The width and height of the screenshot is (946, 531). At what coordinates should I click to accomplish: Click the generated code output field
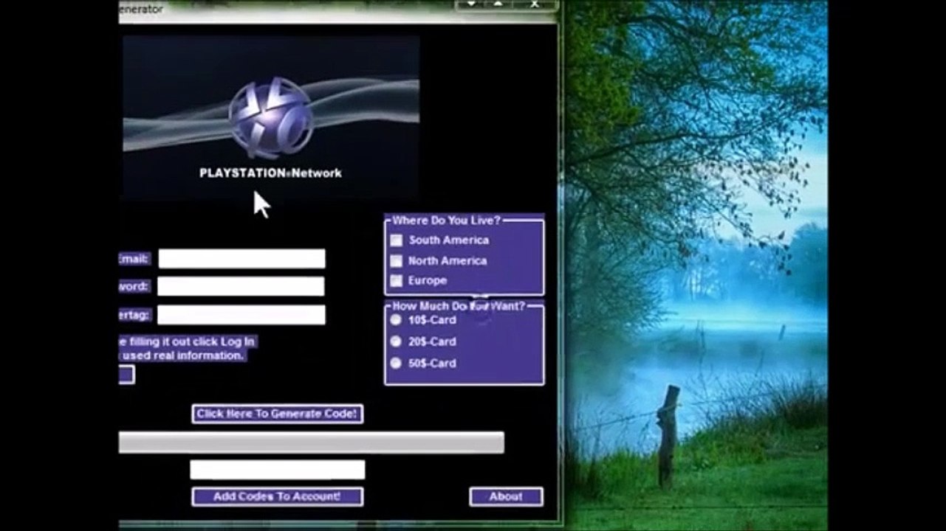click(x=278, y=470)
